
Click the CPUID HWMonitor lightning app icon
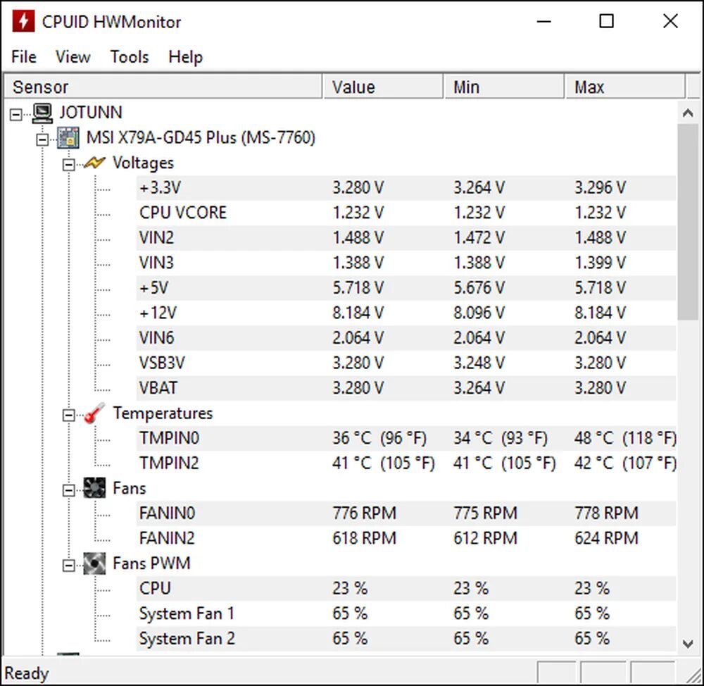(23, 21)
